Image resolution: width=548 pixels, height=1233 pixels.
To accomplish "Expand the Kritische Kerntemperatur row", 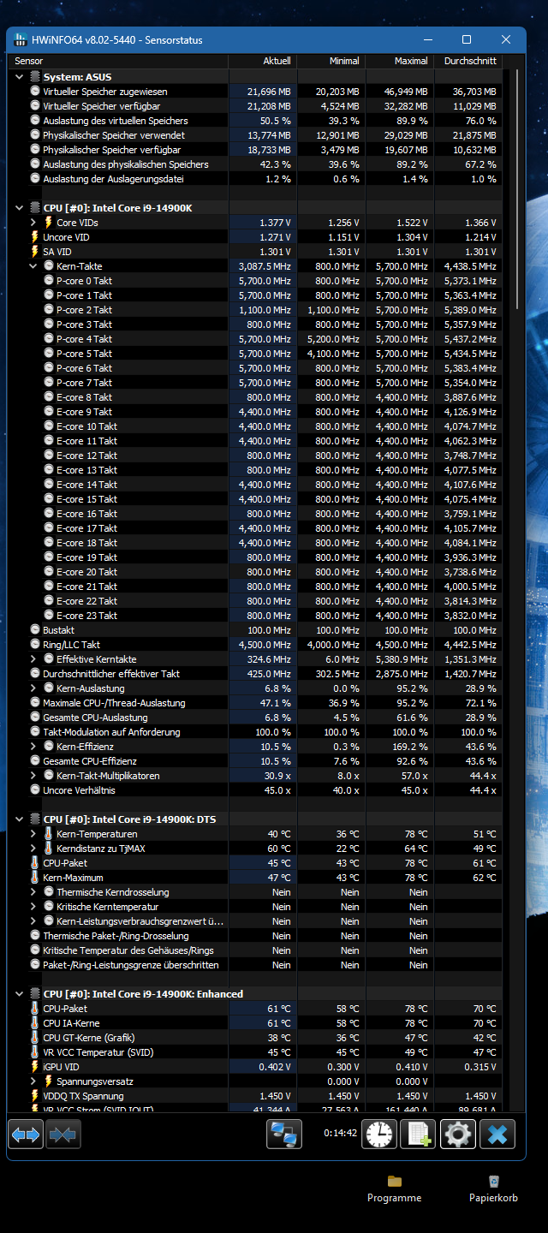I will pos(33,907).
